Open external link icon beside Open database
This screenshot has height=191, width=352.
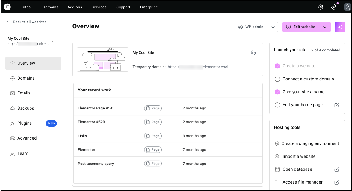337,169
